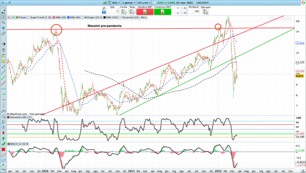Pick the green up-arrow marker tool

coord(3,138)
